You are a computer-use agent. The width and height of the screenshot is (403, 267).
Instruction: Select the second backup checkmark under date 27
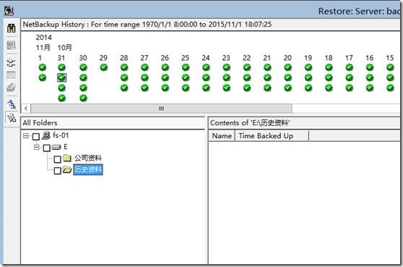[x=144, y=77]
